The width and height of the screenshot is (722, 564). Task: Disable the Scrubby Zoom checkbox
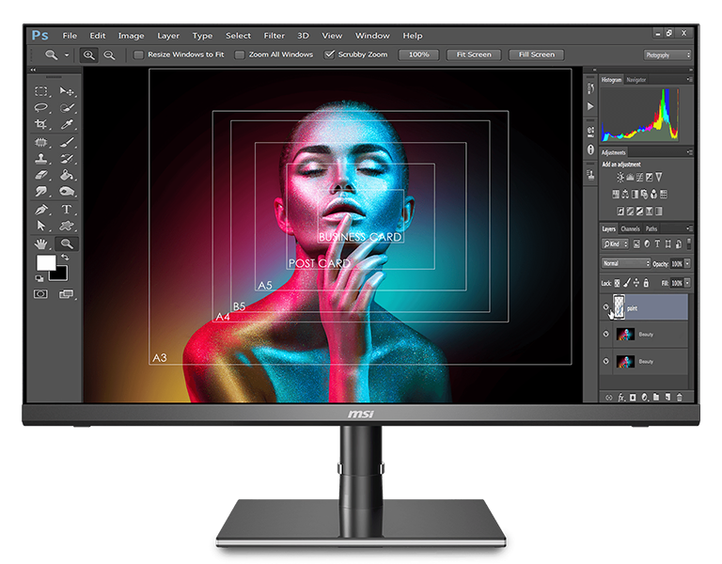(x=329, y=55)
